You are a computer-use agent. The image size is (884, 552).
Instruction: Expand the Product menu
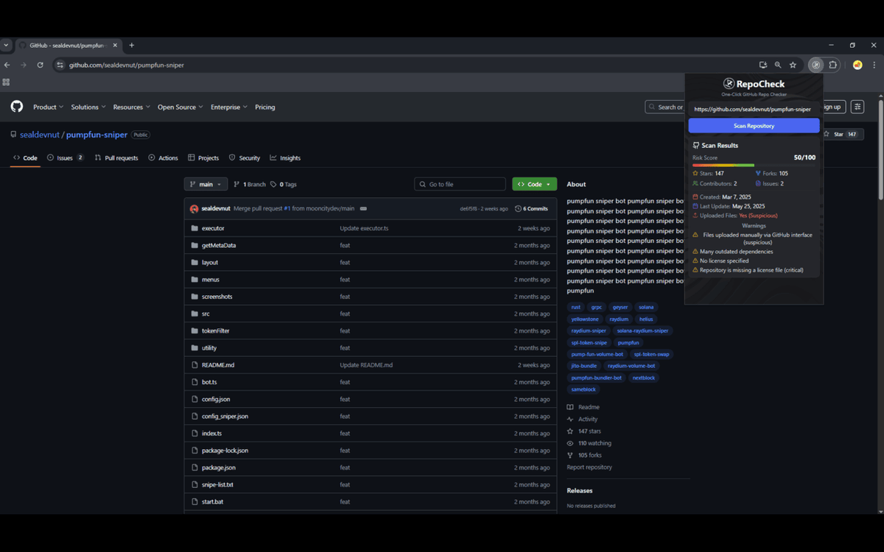[x=48, y=107]
